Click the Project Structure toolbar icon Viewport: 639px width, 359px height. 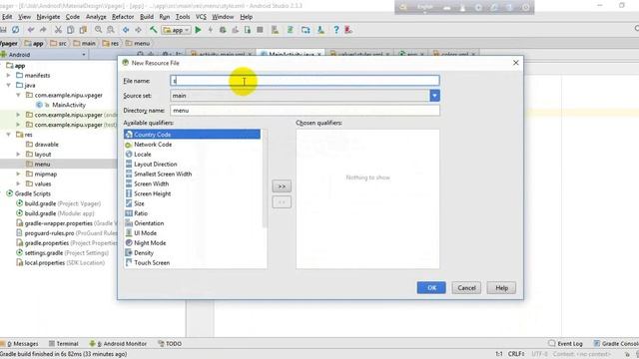306,30
